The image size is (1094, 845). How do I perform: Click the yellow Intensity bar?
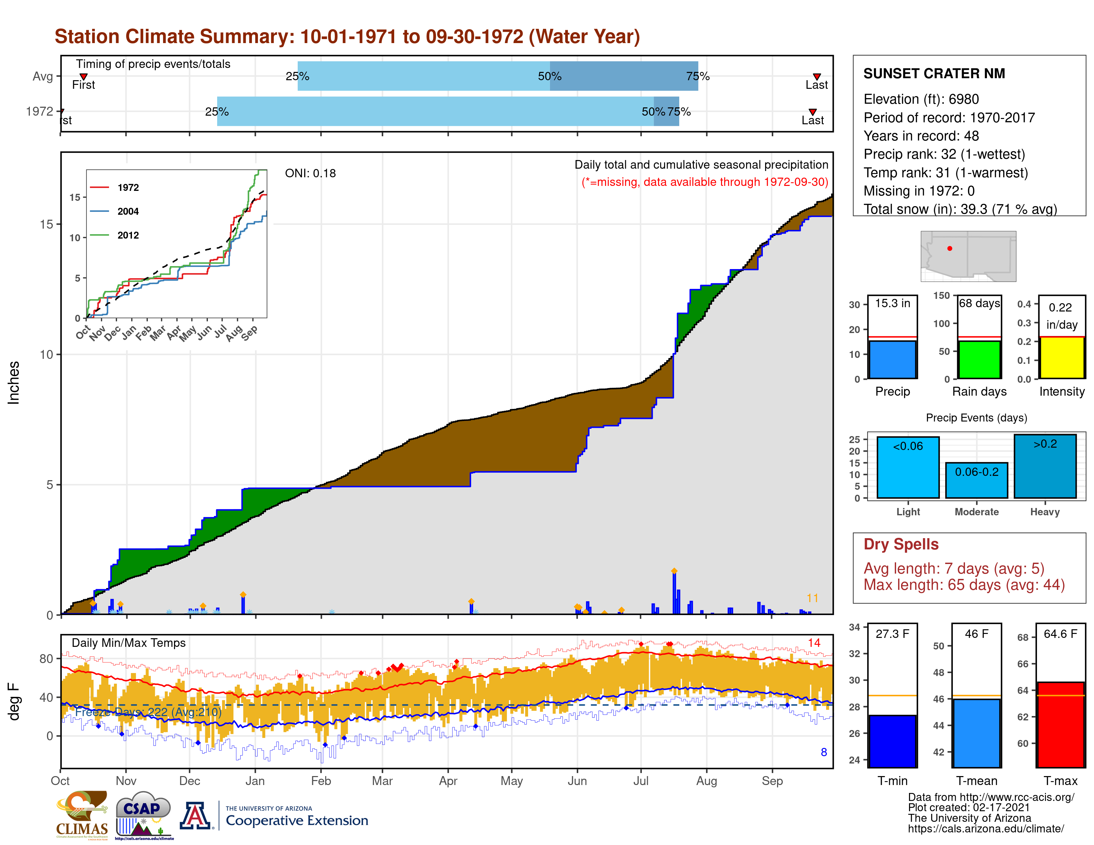click(x=1062, y=358)
